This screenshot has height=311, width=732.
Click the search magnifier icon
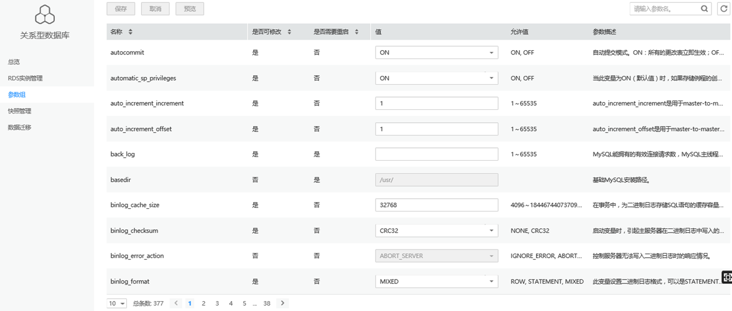tap(704, 9)
